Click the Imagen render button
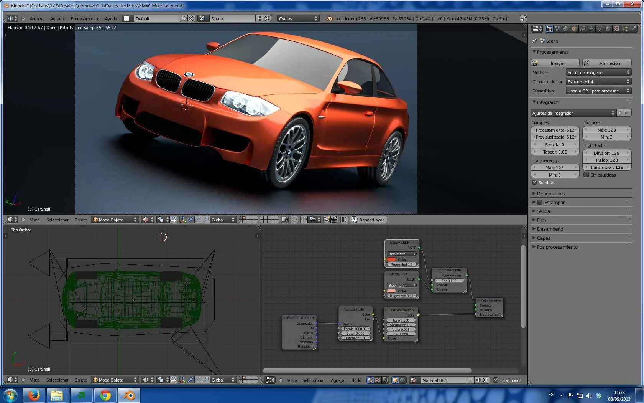644x403 pixels. [x=555, y=63]
